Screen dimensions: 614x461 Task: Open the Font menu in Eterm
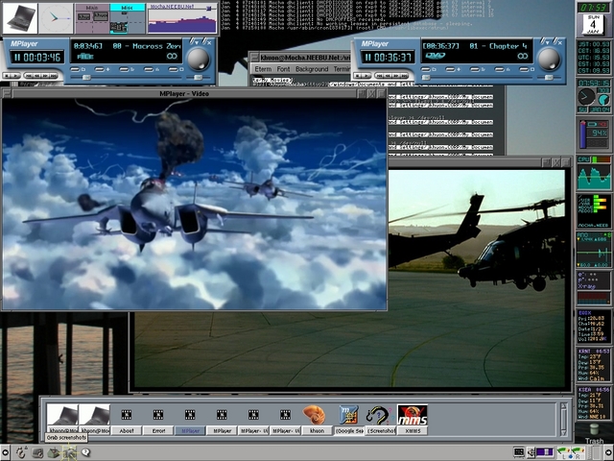[283, 69]
